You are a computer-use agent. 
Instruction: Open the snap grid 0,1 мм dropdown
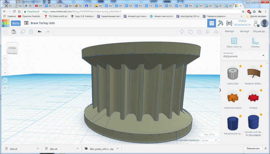click(209, 140)
